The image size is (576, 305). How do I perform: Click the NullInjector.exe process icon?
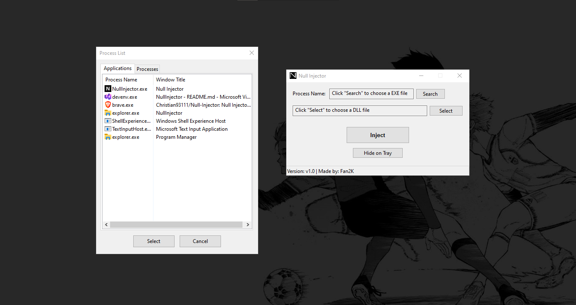tap(108, 89)
